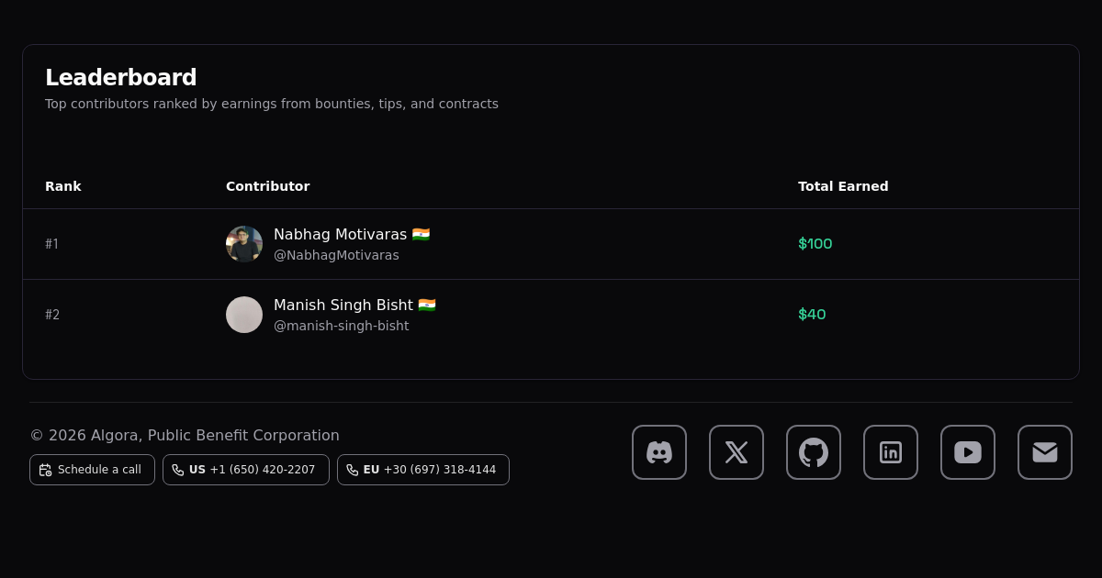Open the YouTube icon link
Screen dimensions: 1102x578
point(968,452)
